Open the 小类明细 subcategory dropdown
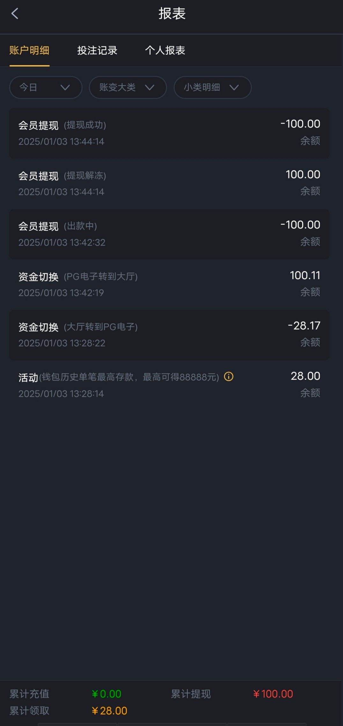The width and height of the screenshot is (343, 726). pyautogui.click(x=212, y=87)
